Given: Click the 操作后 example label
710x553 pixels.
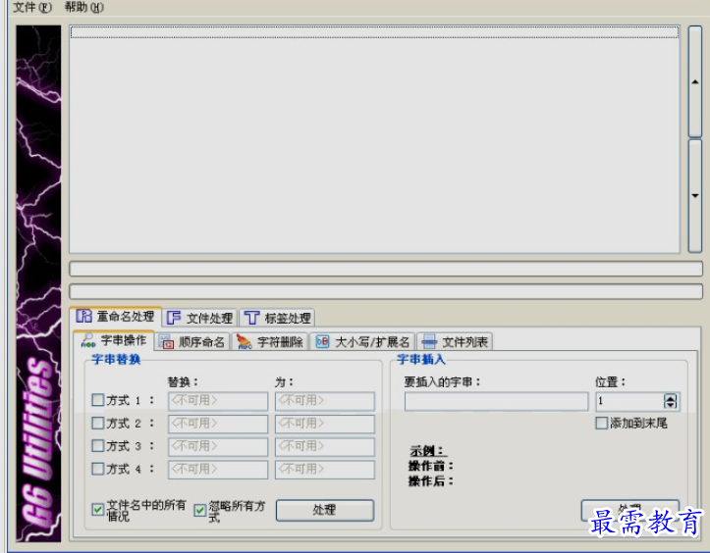Looking at the screenshot, I should (431, 481).
